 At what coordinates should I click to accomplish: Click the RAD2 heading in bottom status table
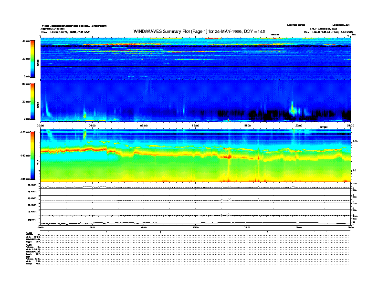tap(29, 233)
